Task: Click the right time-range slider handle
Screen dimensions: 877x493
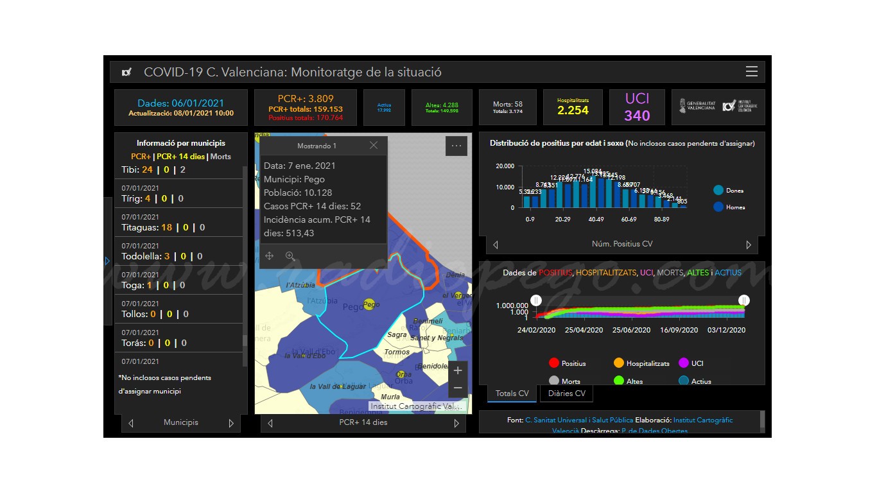Action: (x=743, y=300)
